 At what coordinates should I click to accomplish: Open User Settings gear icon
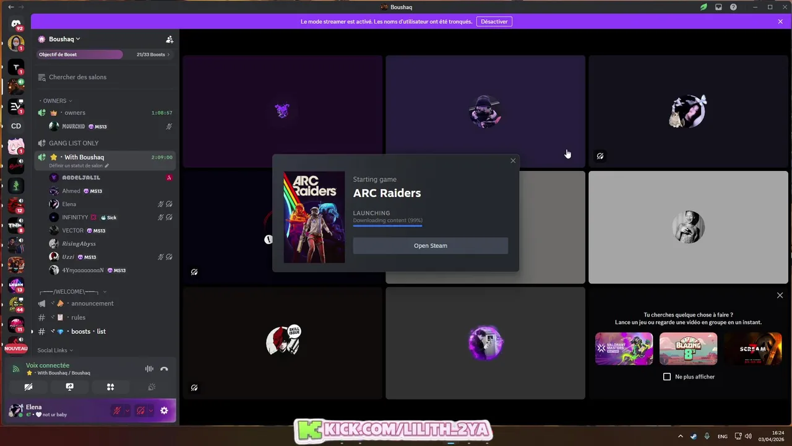(x=164, y=410)
